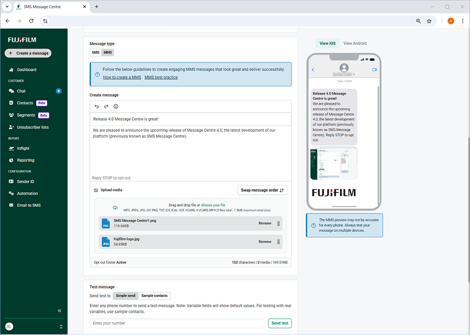Screen dimensions: 470x335
Task: Click the Enter your number field
Action: point(177,323)
